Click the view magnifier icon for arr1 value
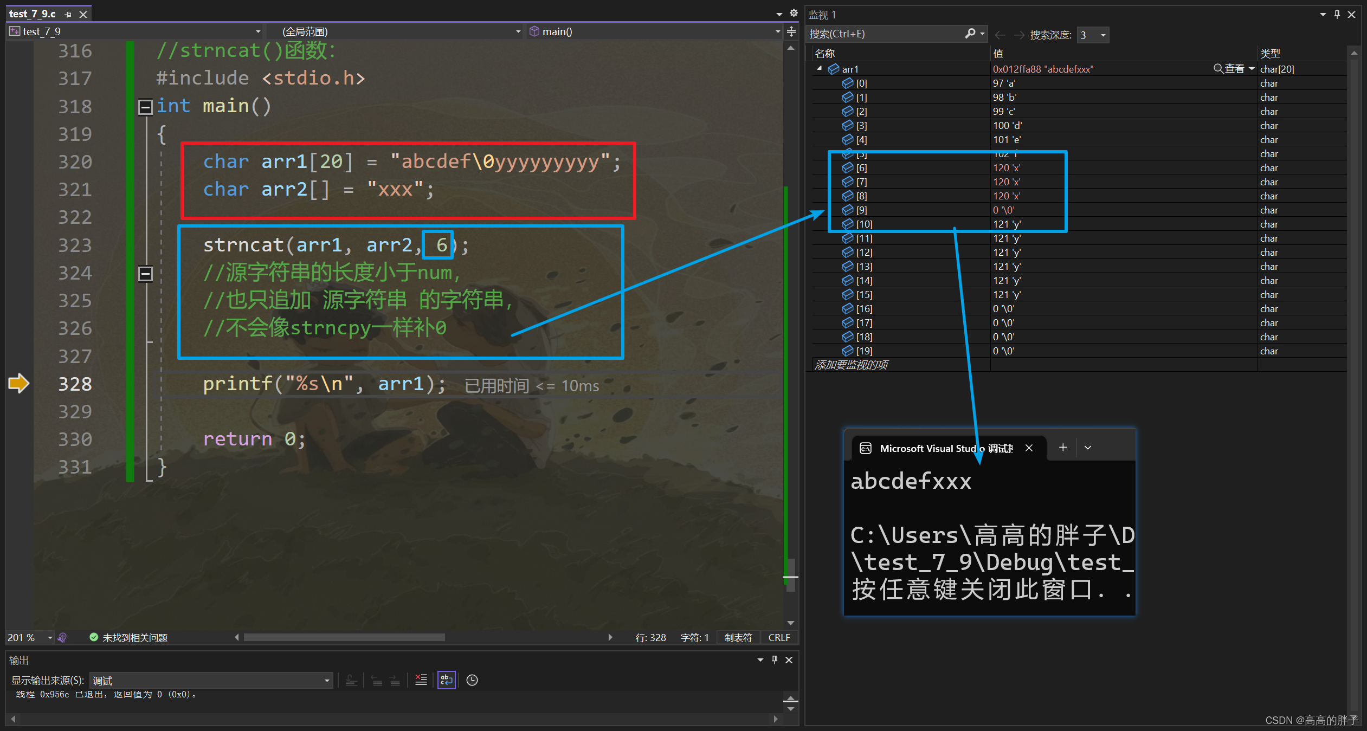Image resolution: width=1367 pixels, height=731 pixels. tap(1218, 69)
